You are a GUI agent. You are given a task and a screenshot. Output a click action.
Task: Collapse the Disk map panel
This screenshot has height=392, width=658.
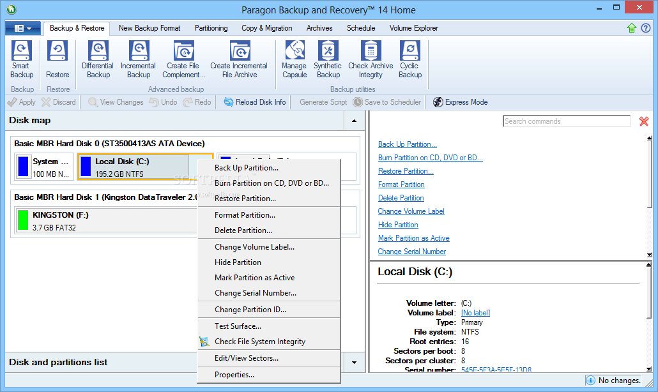point(354,121)
